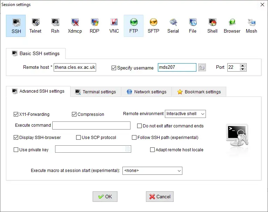Pick the Rsh session icon

click(x=55, y=26)
